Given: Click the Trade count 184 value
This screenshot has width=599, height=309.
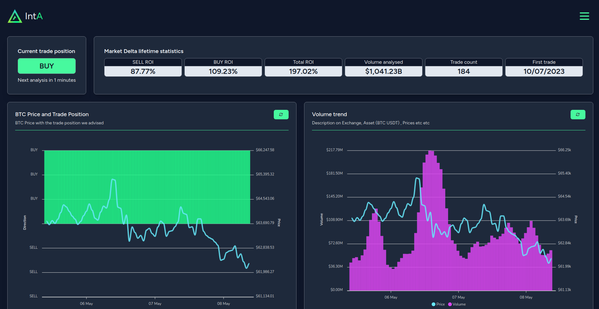Looking at the screenshot, I should (464, 71).
